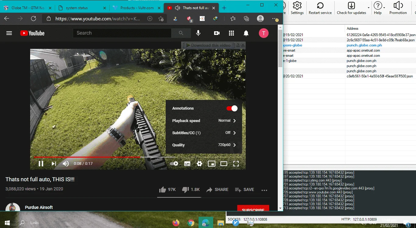Toggle the autoplay switch in player
The image size is (416, 228).
pyautogui.click(x=174, y=164)
